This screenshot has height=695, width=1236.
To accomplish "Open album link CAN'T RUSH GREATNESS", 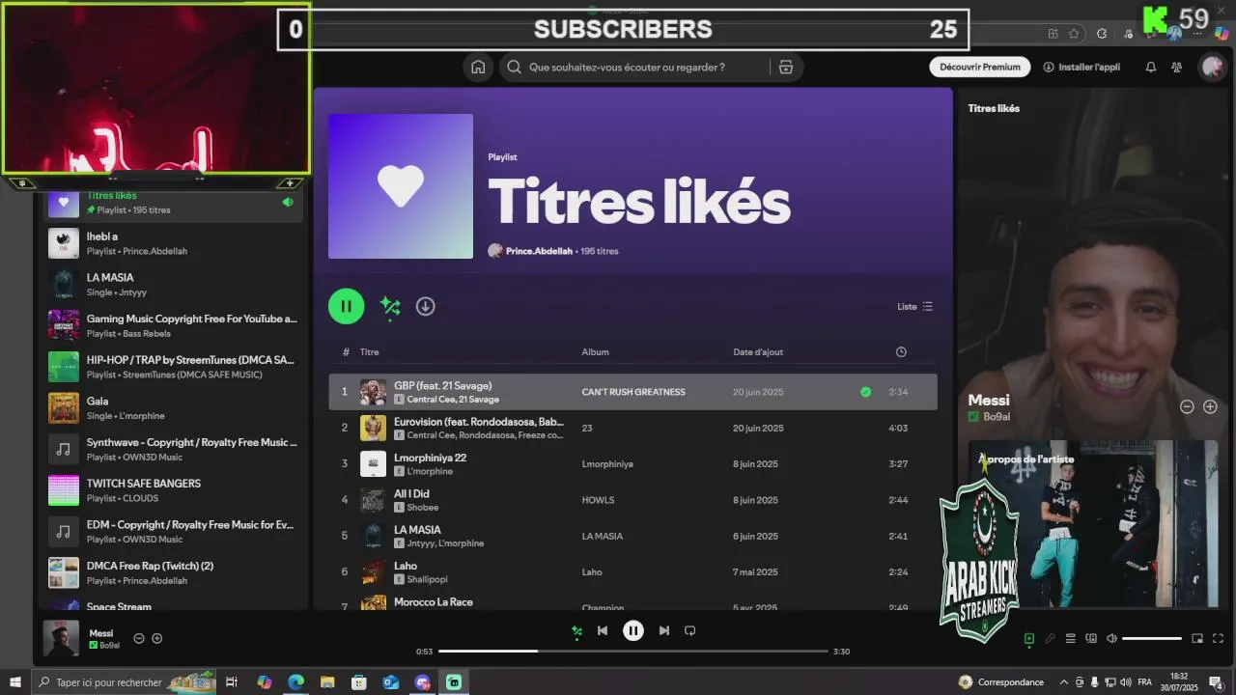I will (x=633, y=392).
